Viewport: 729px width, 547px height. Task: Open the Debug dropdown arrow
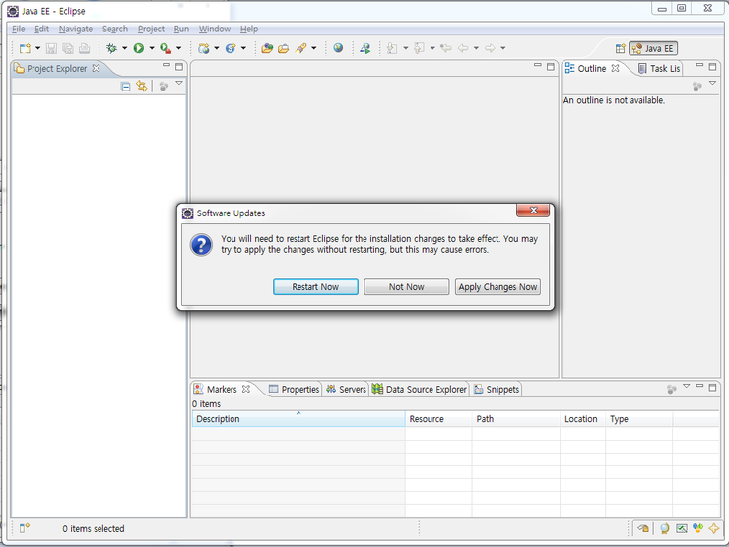(x=124, y=48)
